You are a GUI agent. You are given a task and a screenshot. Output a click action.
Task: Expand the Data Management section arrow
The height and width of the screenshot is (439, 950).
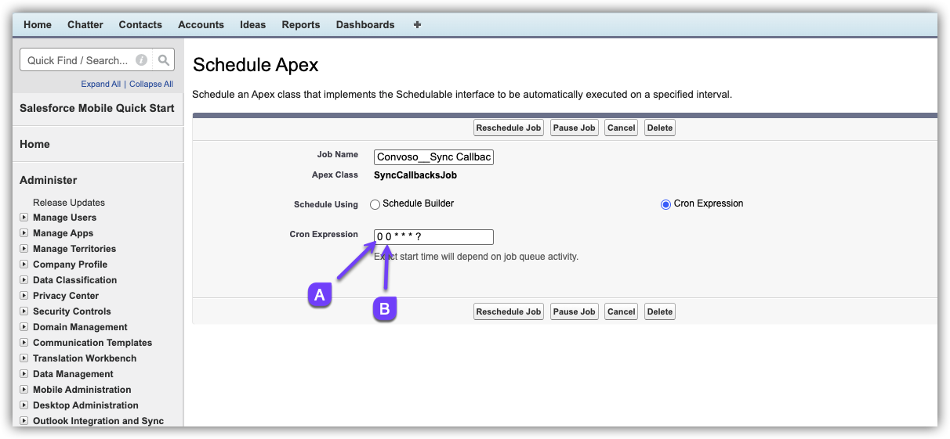pos(24,374)
